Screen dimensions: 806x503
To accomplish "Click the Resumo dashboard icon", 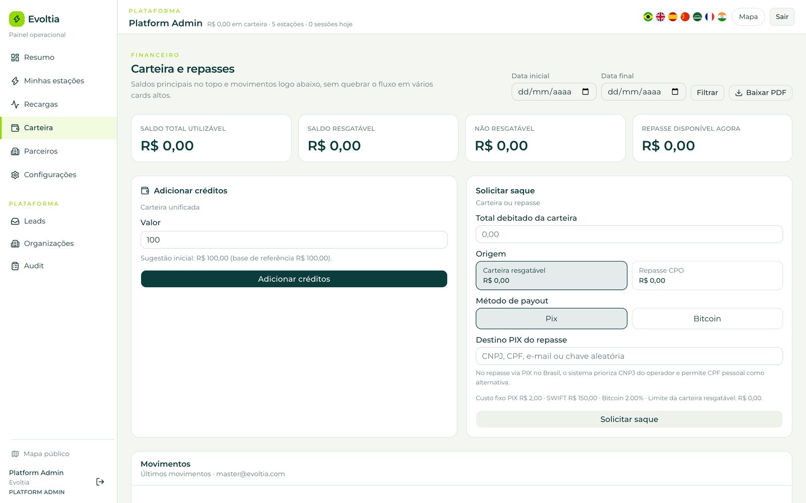I will tap(15, 57).
